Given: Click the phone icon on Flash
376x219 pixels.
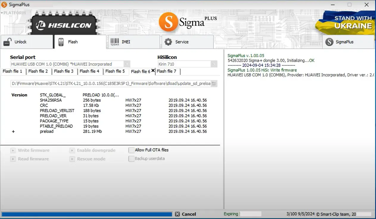Looking at the screenshot, I should tap(61, 42).
